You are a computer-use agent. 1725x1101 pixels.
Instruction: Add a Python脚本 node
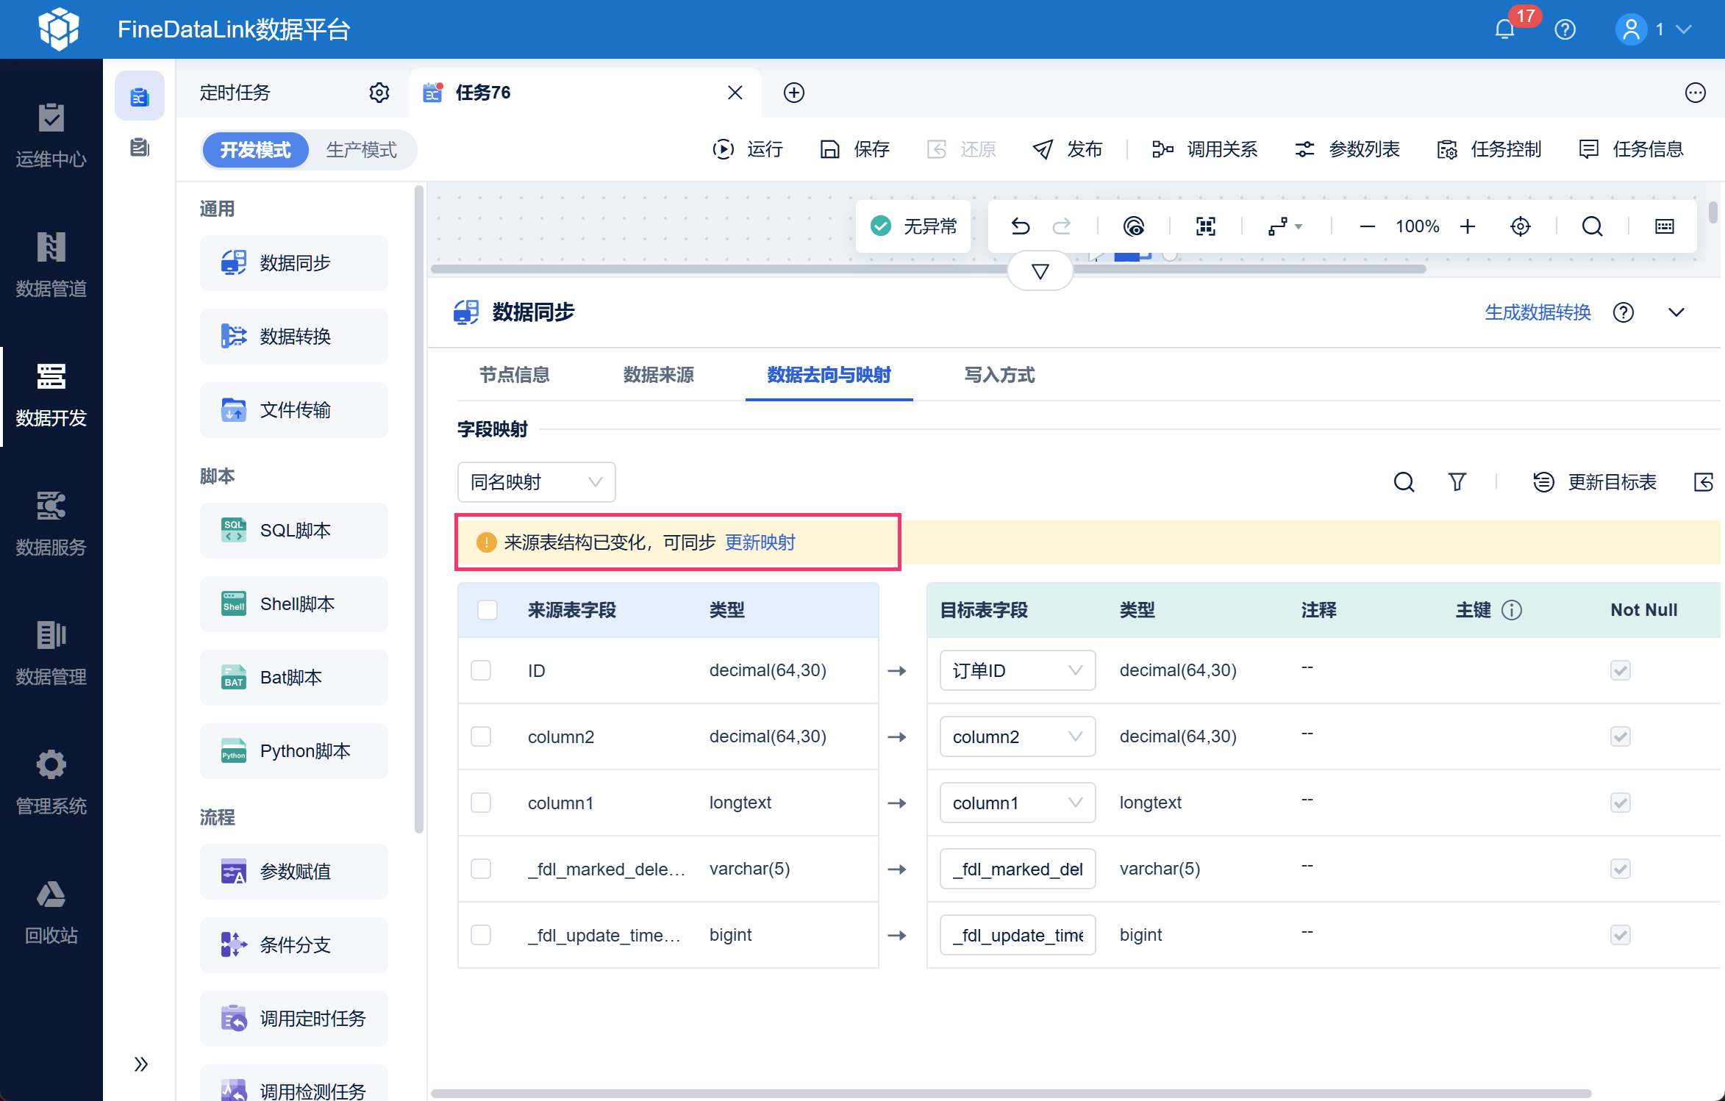(293, 751)
